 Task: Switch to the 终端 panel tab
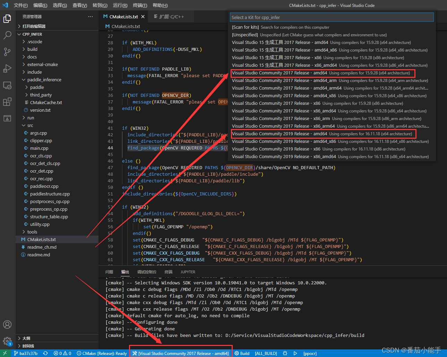coord(169,272)
